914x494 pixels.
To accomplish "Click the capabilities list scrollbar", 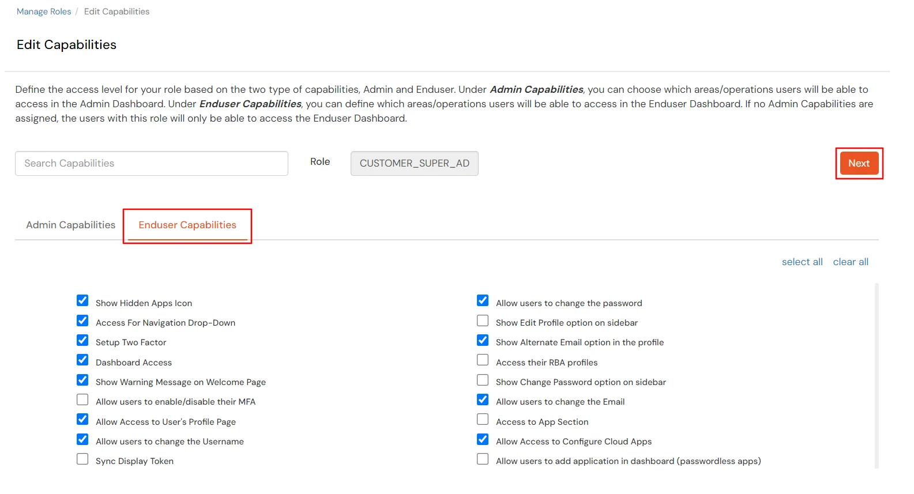I will (x=877, y=375).
